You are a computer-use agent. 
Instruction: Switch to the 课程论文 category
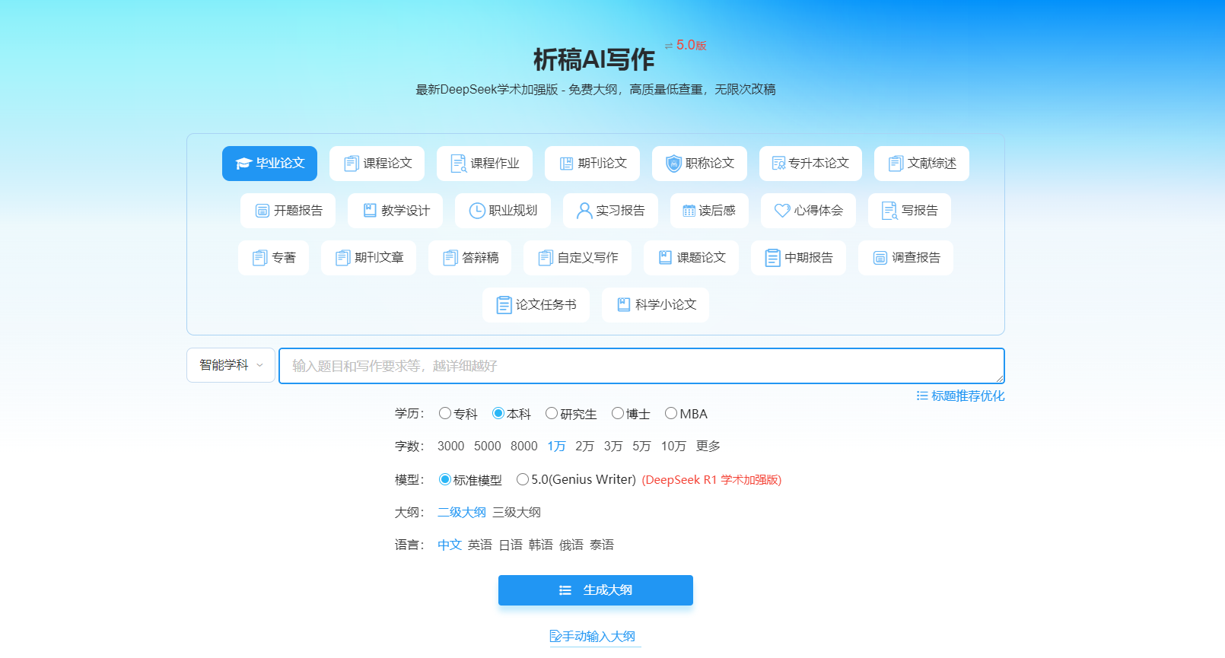(377, 164)
